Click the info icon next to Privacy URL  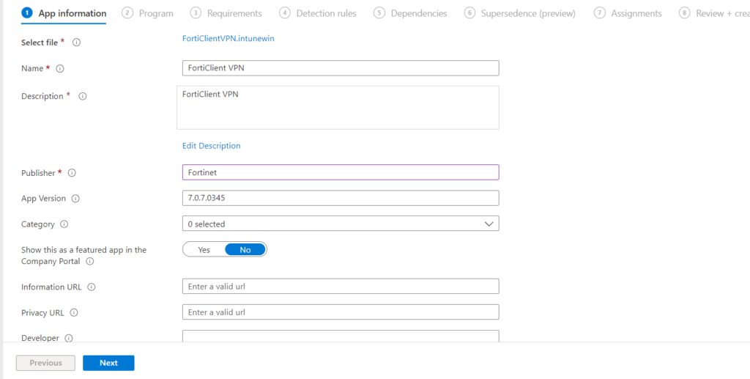tap(74, 312)
